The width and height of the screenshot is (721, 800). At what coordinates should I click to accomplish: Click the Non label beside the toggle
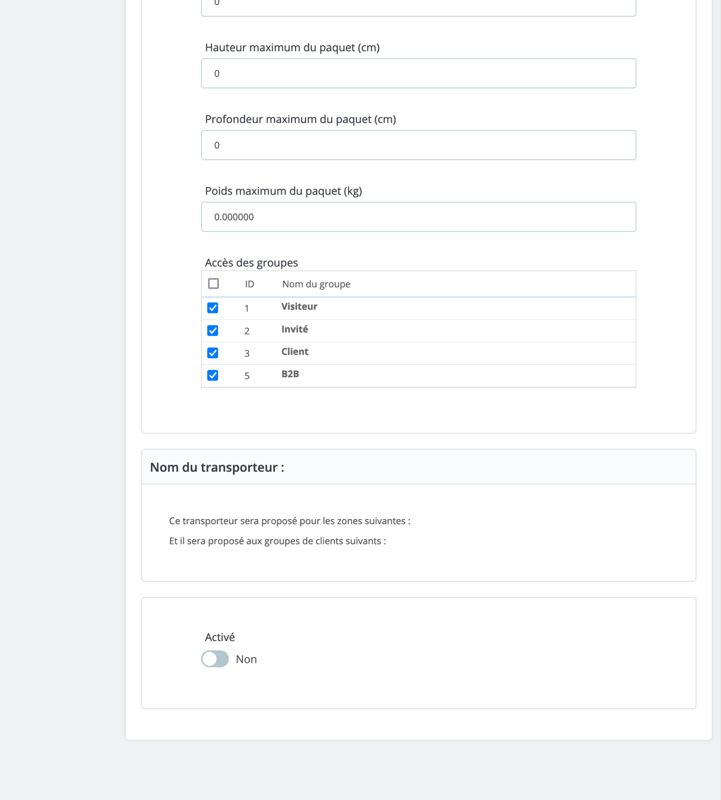[246, 659]
